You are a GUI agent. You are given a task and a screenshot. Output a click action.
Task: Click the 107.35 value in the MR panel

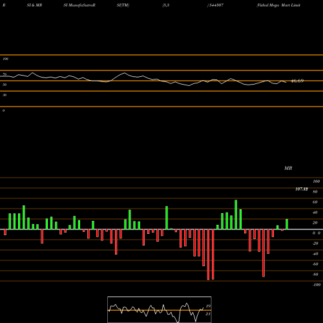click(x=302, y=189)
